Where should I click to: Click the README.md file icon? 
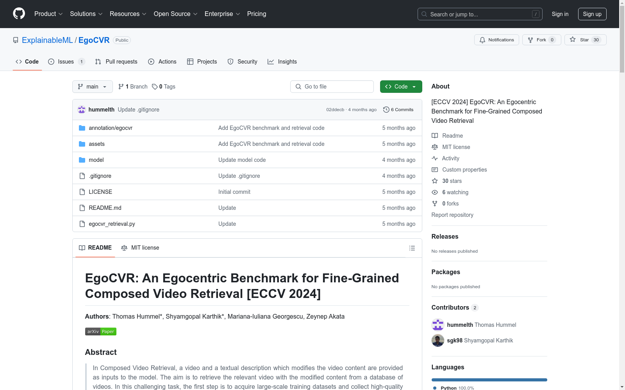tap(82, 208)
